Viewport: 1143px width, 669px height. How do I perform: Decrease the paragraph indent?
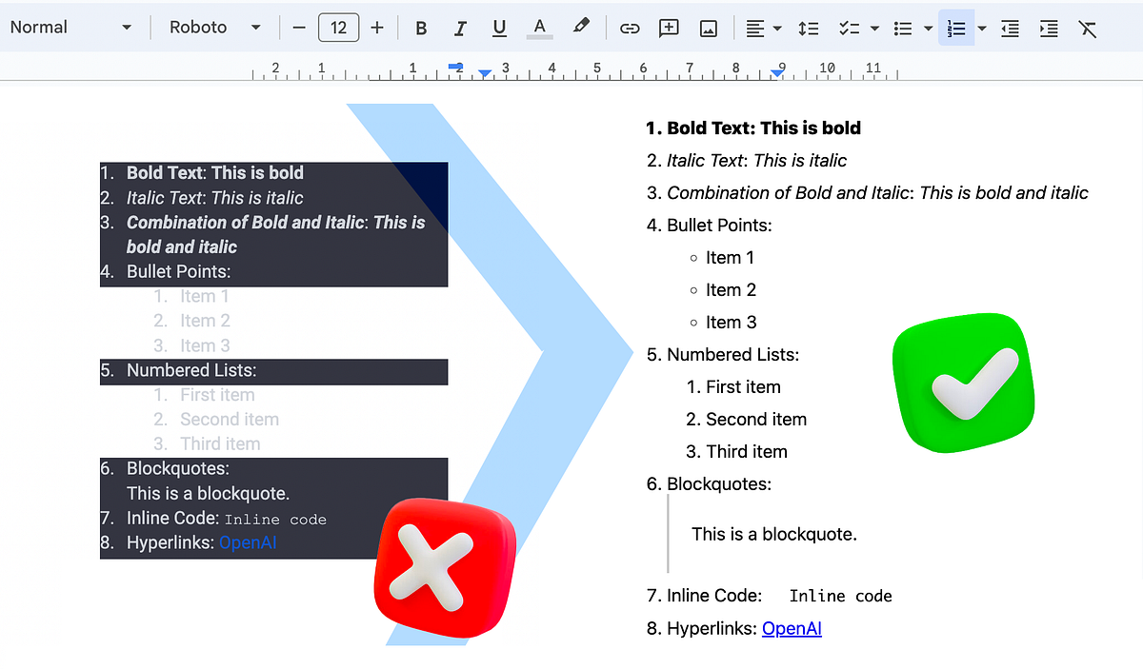click(x=1010, y=28)
